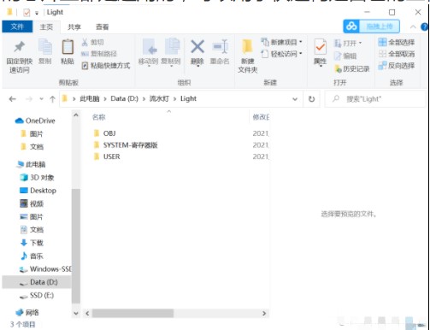
Task: Create a new folder with ribbon icon
Action: 247,47
